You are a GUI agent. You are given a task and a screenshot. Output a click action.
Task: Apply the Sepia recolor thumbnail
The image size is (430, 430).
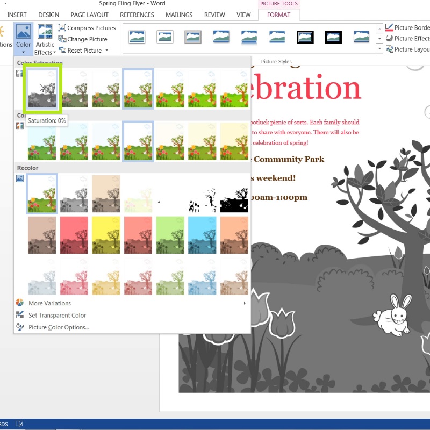click(106, 194)
